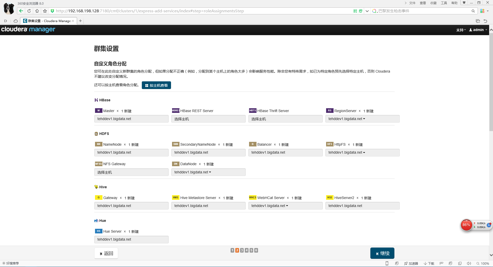Click the HiveServer2 HS2 badge icon
Viewport: 493px width, 267px height.
330,197
